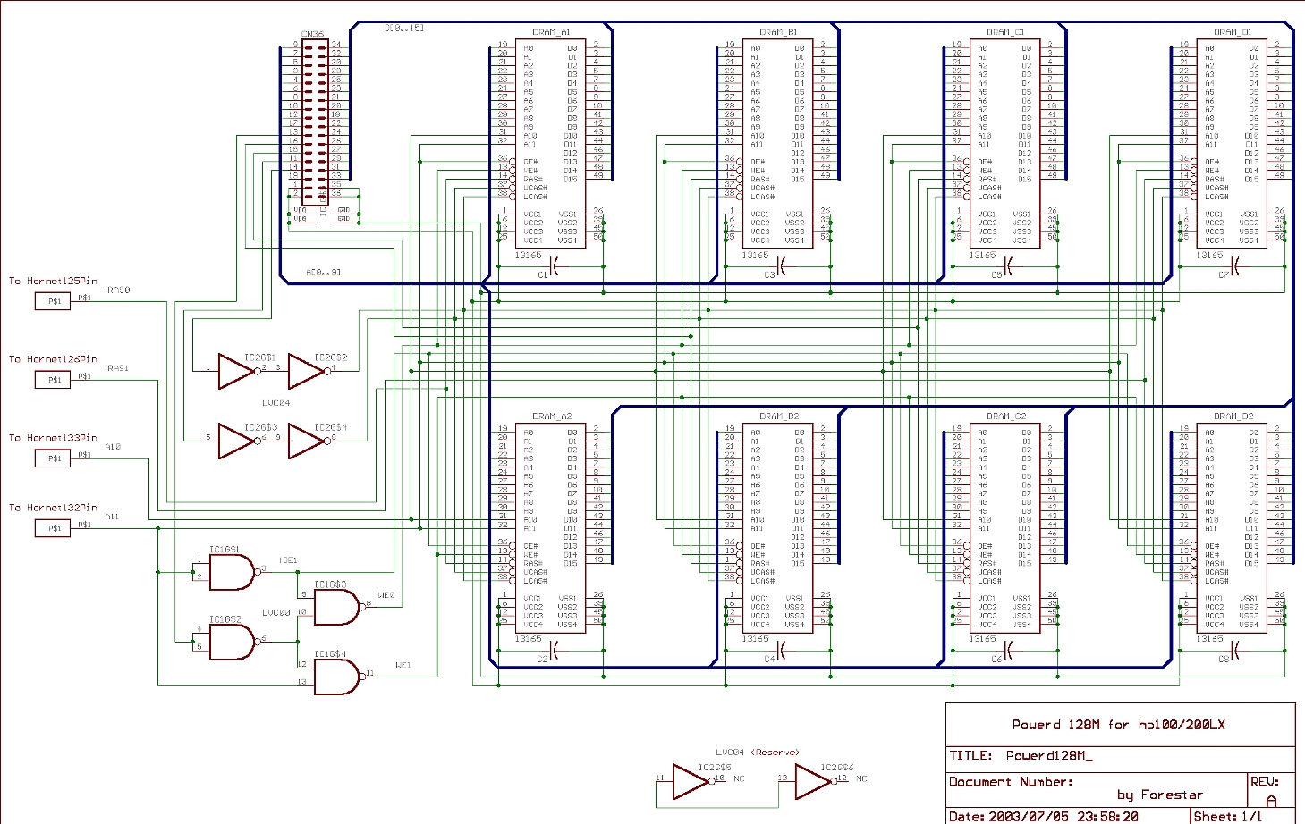Click the DRAM_C2 chip body
This screenshot has width=1305, height=824.
(1005, 527)
